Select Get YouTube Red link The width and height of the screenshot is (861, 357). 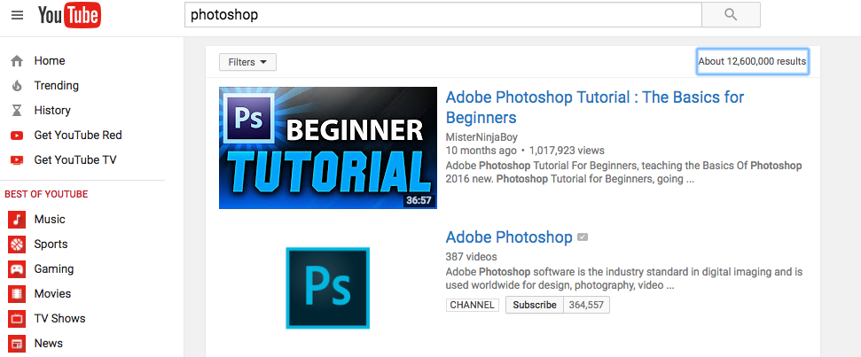78,135
